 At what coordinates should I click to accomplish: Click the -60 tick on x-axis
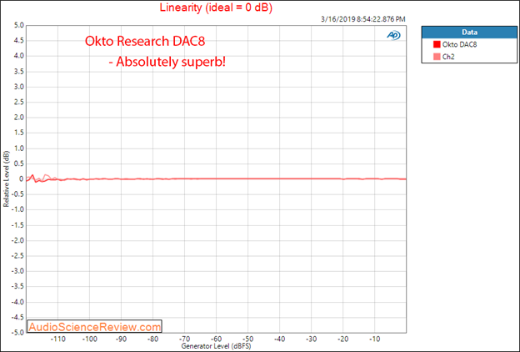point(216,339)
